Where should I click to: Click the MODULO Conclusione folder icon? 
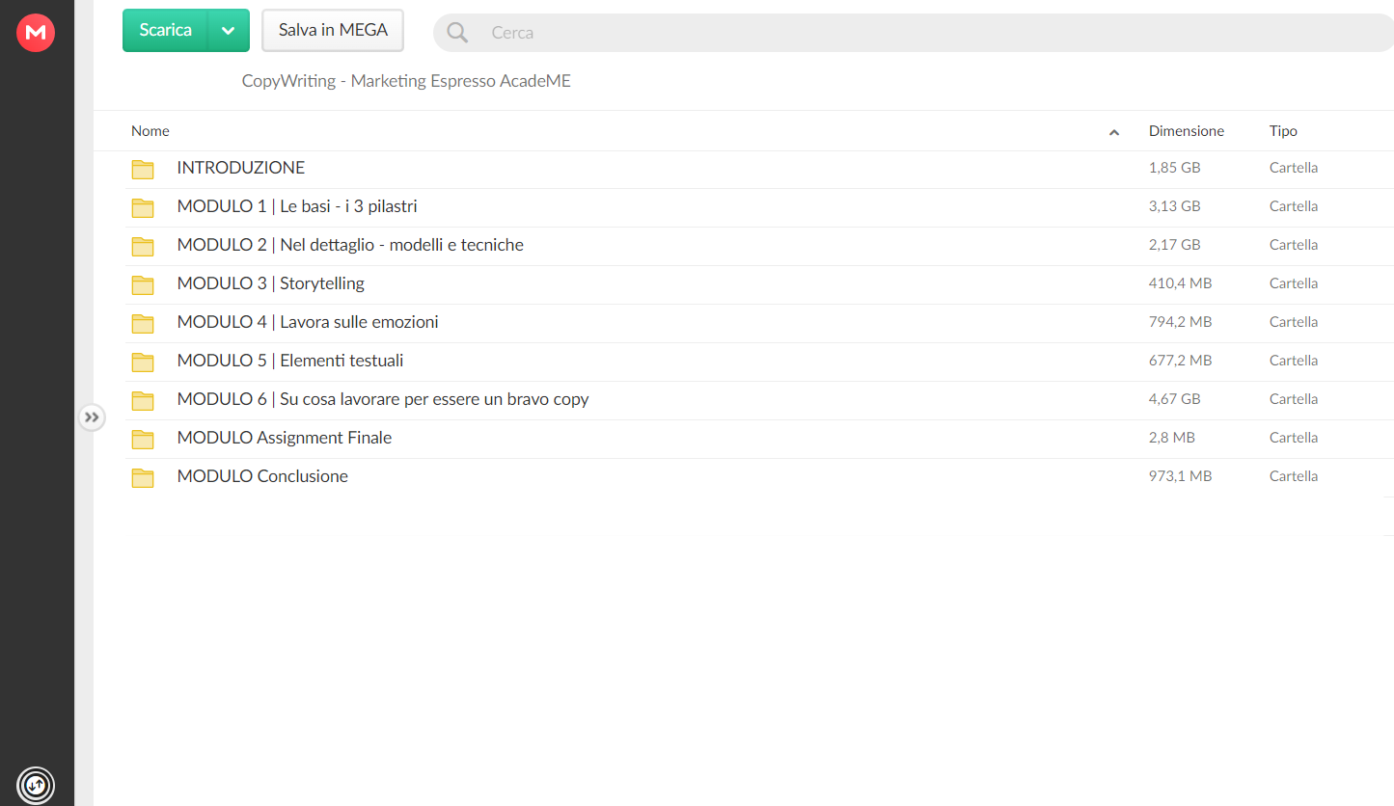(143, 477)
